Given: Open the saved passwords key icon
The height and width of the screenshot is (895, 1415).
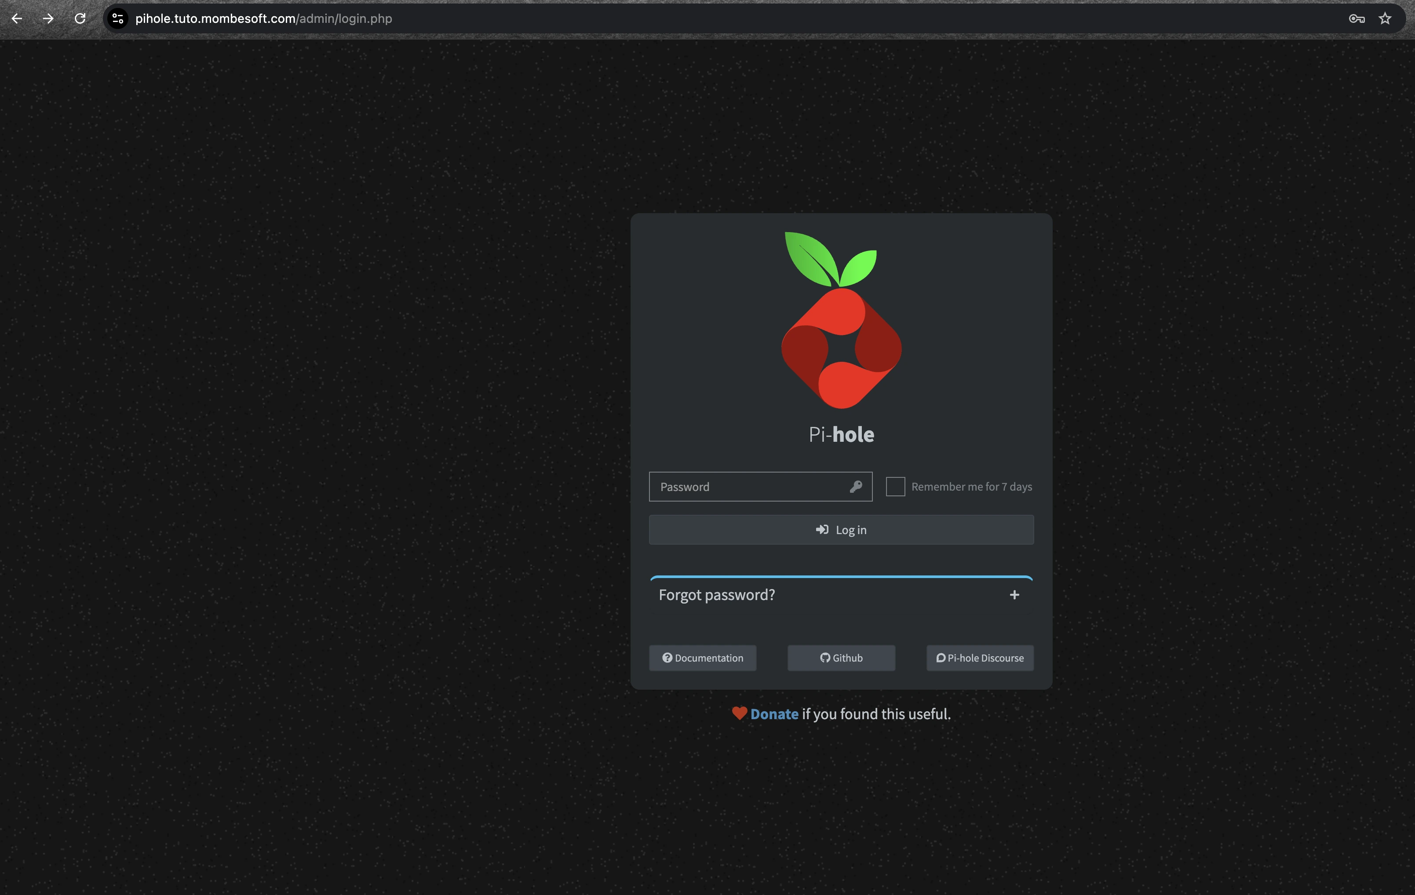Looking at the screenshot, I should (1356, 19).
